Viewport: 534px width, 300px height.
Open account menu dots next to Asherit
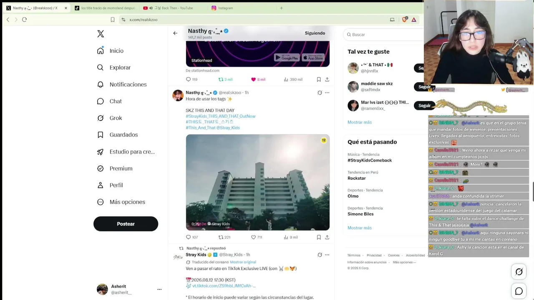click(159, 289)
